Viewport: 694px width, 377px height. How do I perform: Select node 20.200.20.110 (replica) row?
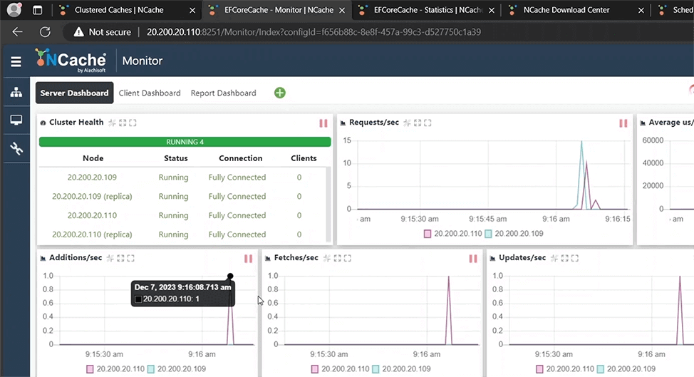(92, 234)
